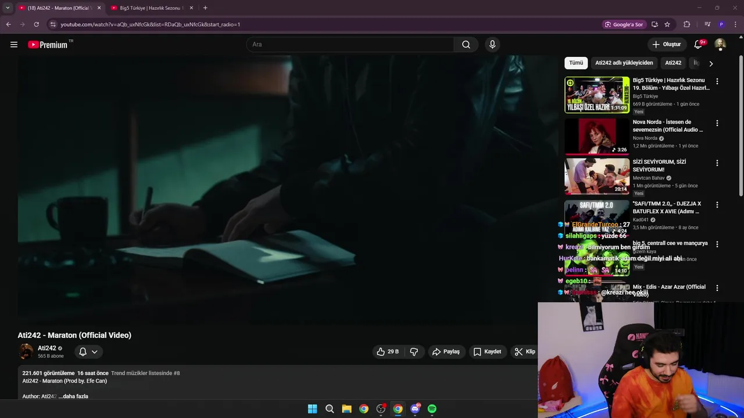This screenshot has width=744, height=418.
Task: Click '221.601 görüntüleme' view count text
Action: click(x=48, y=373)
